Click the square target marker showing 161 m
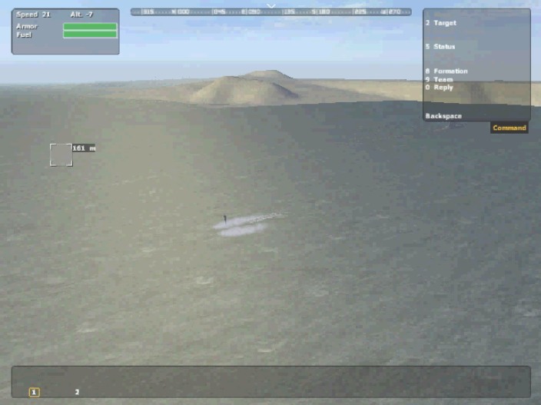The image size is (541, 405). 61,154
